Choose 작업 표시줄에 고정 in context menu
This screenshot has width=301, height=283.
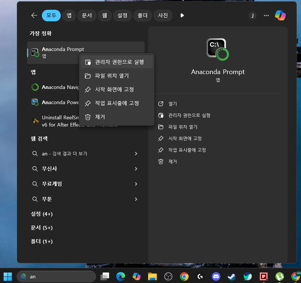[117, 103]
